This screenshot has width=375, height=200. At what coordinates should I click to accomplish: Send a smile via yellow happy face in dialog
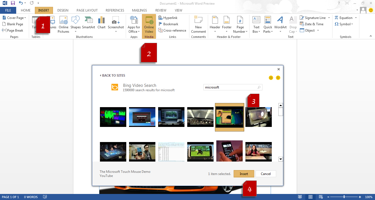271,78
